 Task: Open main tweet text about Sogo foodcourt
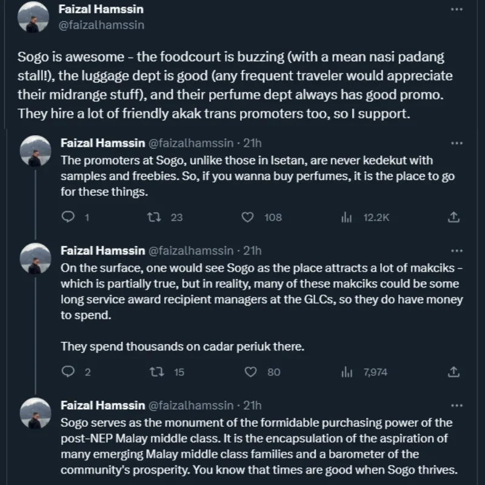[x=230, y=85]
